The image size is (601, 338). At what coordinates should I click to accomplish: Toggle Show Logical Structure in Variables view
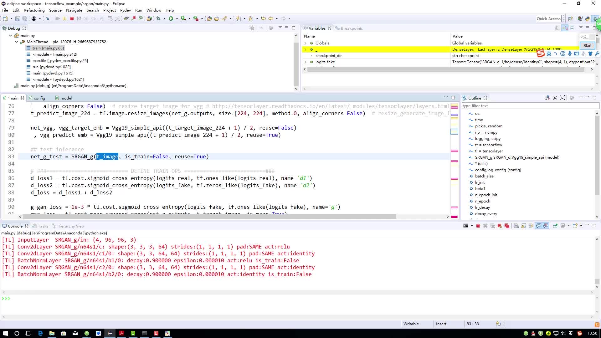[565, 28]
